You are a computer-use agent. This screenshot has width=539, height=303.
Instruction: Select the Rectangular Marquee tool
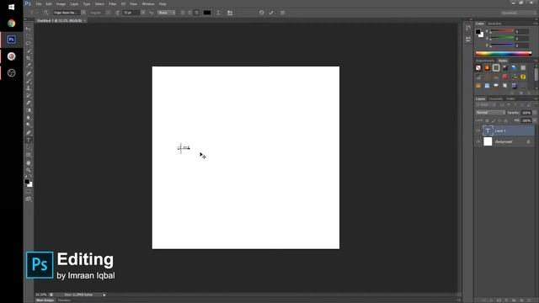coord(29,36)
